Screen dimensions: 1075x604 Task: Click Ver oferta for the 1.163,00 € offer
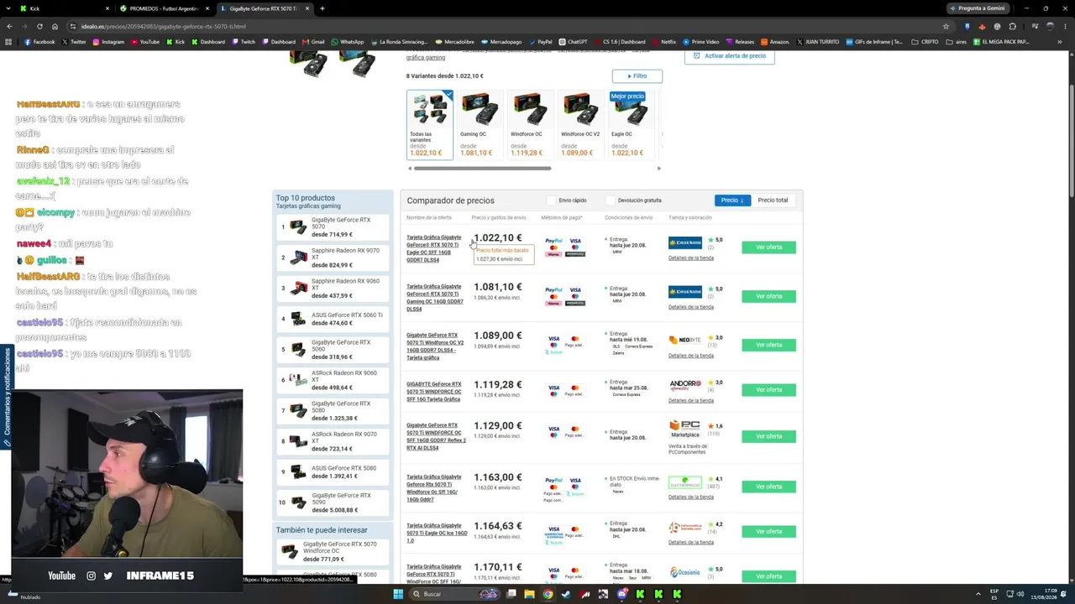click(x=768, y=487)
